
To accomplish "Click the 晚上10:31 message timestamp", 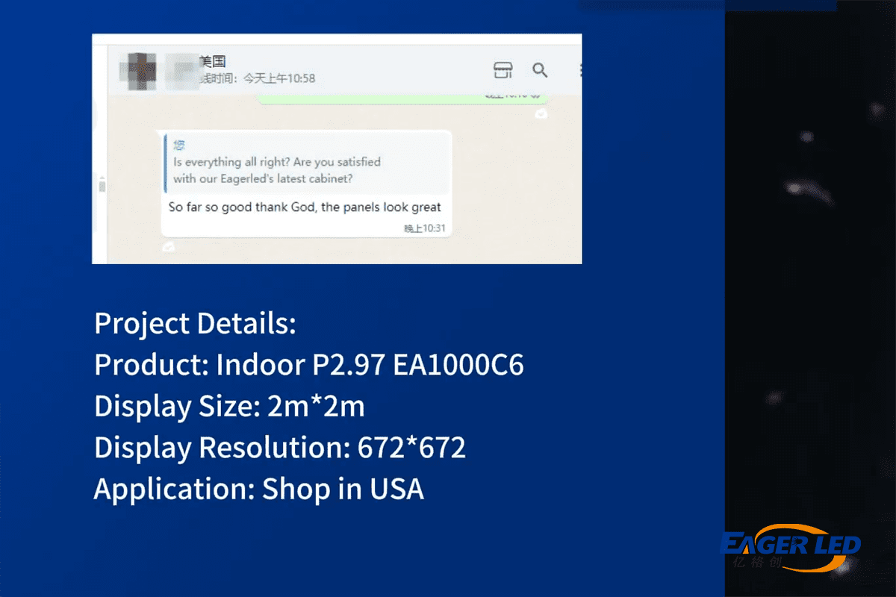I will [425, 228].
